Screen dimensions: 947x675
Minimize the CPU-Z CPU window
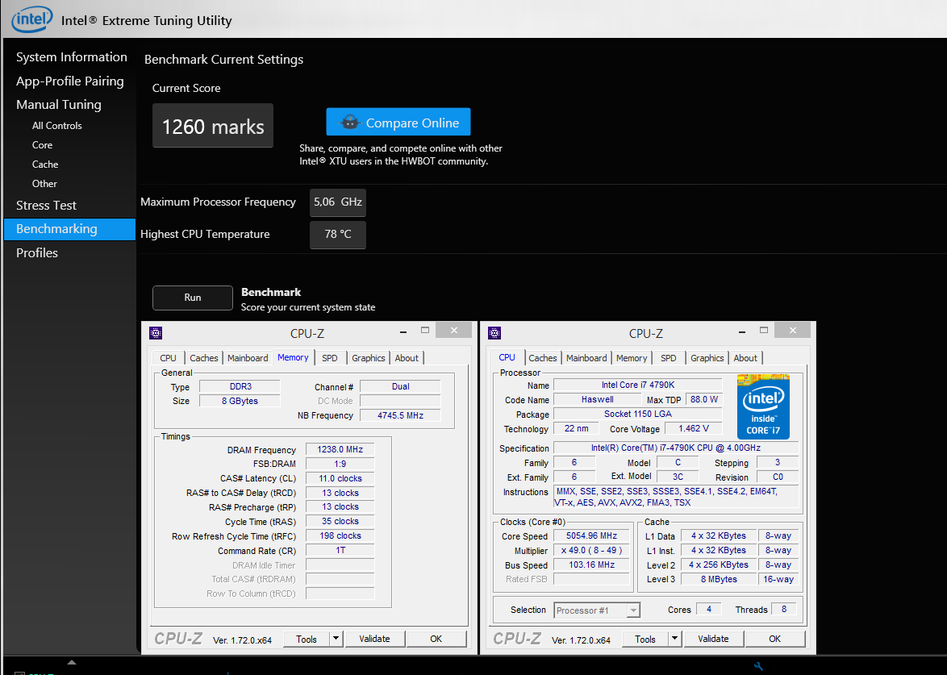741,331
